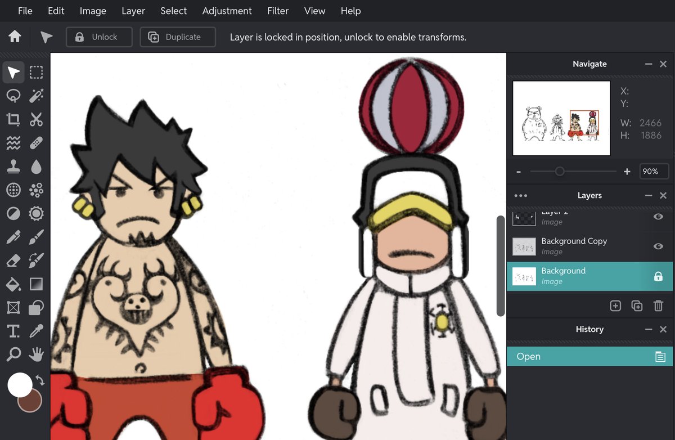
Task: Select the Text tool
Action: pyautogui.click(x=13, y=331)
